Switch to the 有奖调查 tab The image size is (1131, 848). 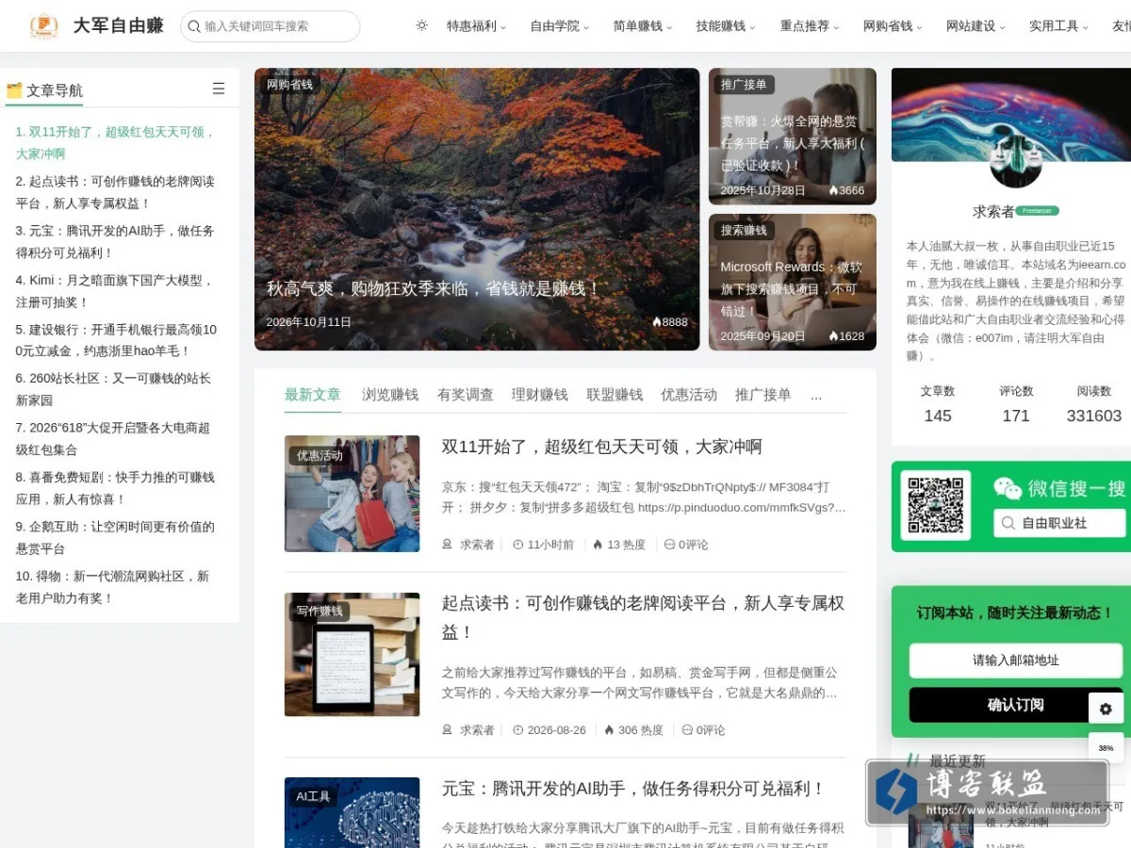[466, 395]
